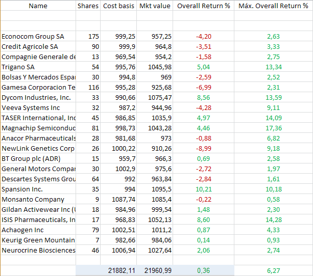Select market value 1095,5 for Spansion
Viewport: 313px width, 276px height.
tap(155, 189)
